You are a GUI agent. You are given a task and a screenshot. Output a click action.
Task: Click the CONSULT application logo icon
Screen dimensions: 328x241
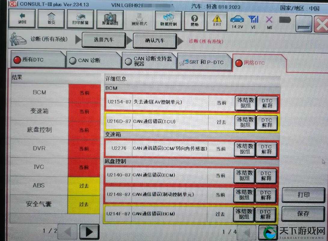pos(13,4)
